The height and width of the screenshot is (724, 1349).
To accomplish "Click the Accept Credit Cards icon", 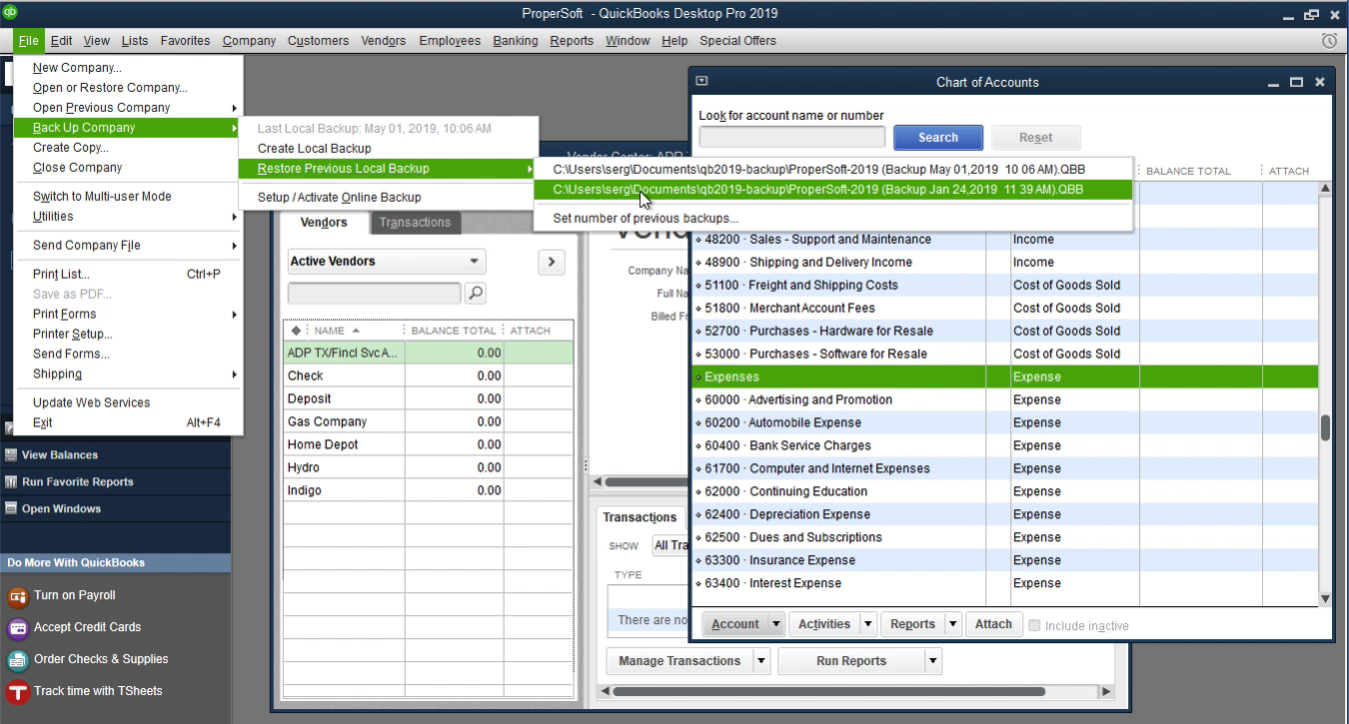I will [17, 628].
